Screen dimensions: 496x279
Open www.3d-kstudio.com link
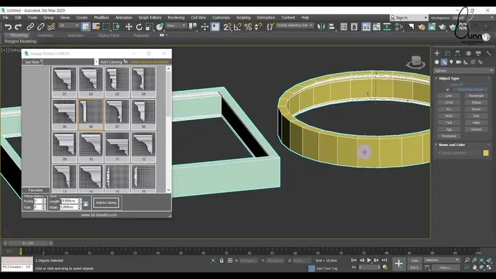pyautogui.click(x=99, y=215)
